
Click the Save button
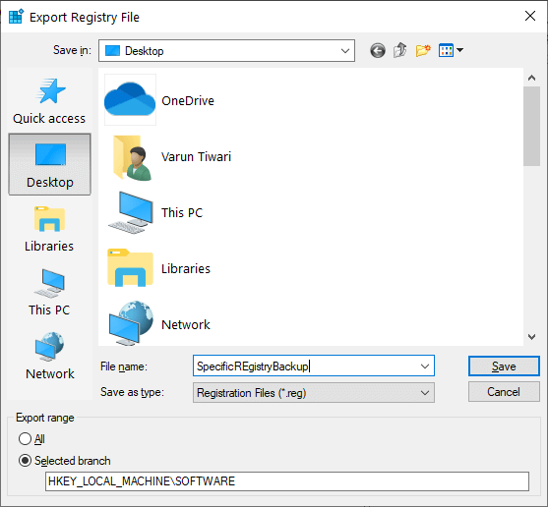(504, 366)
